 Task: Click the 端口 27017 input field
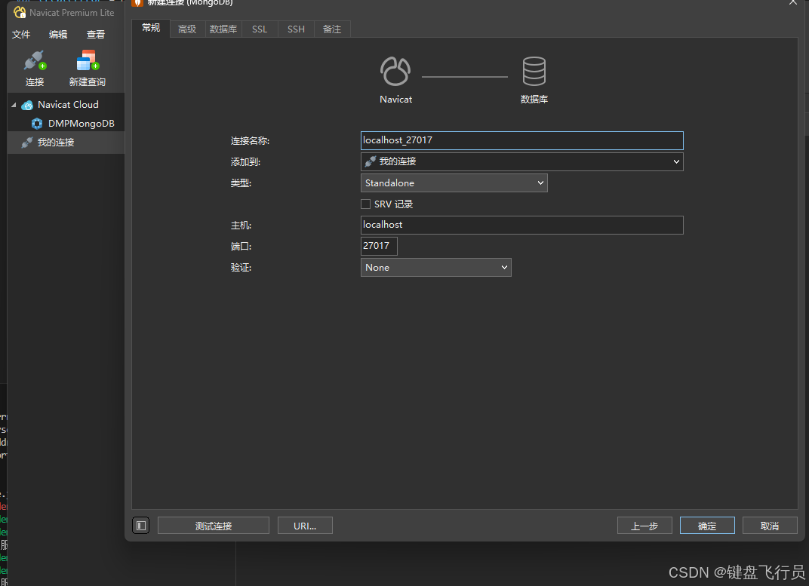click(379, 246)
